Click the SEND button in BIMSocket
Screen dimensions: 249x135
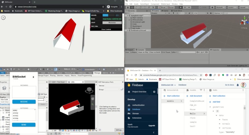(24, 125)
